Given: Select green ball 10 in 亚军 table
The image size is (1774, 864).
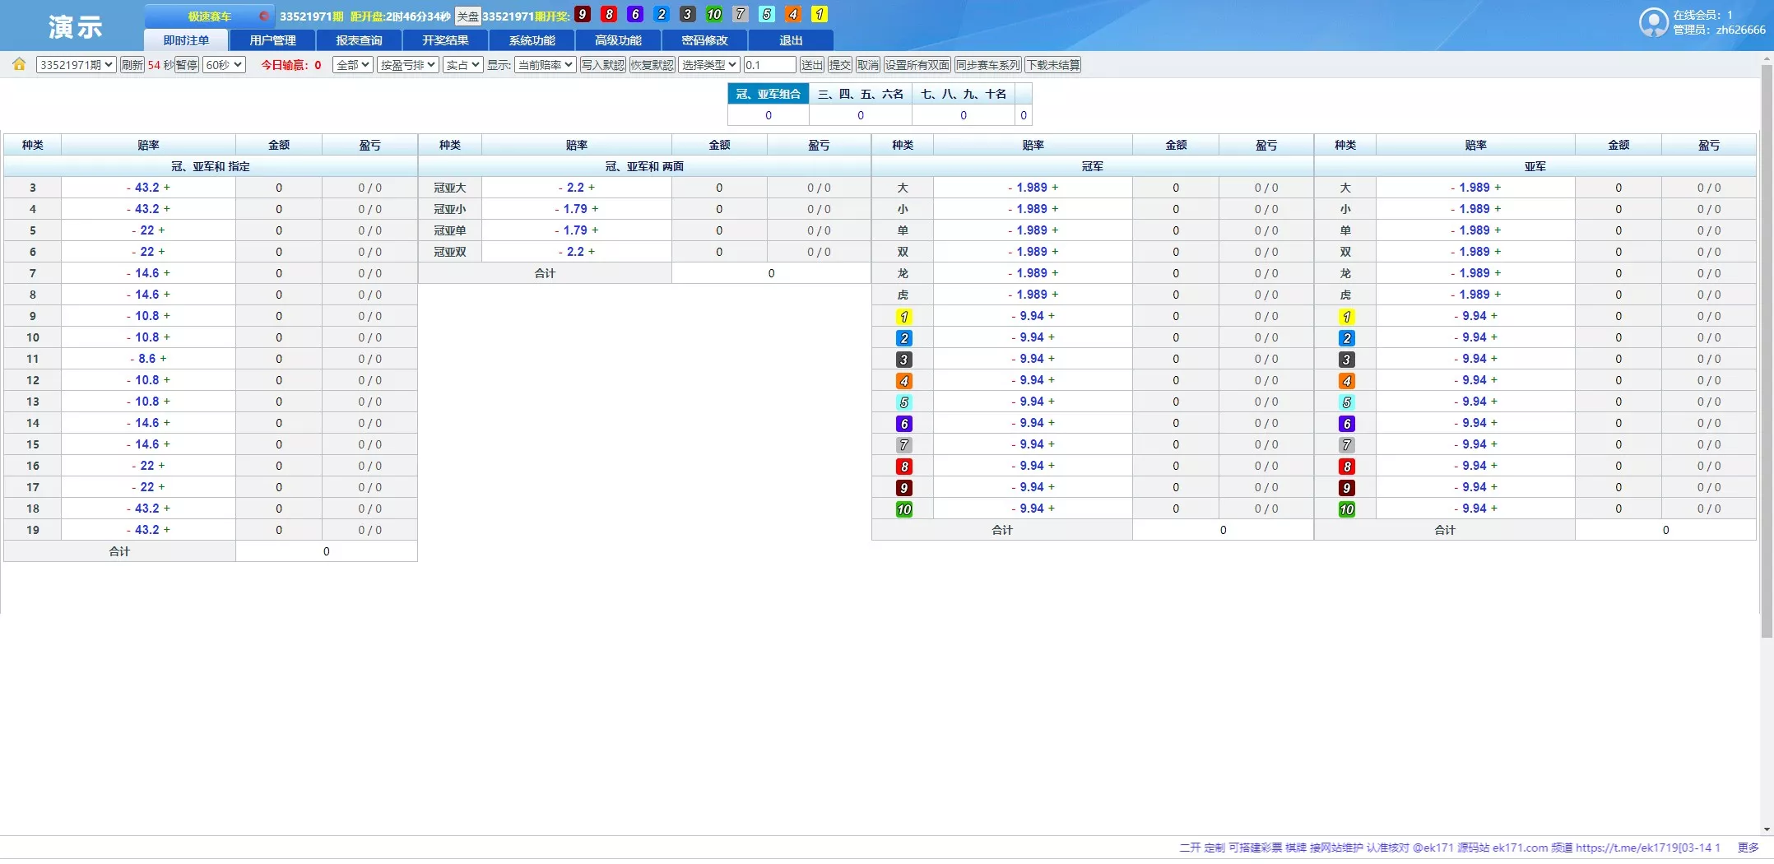Looking at the screenshot, I should pyautogui.click(x=1346, y=509).
